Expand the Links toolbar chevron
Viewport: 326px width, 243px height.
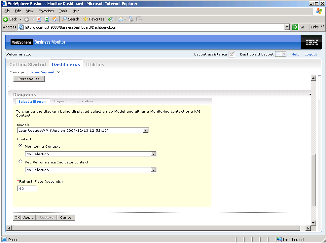[322, 26]
